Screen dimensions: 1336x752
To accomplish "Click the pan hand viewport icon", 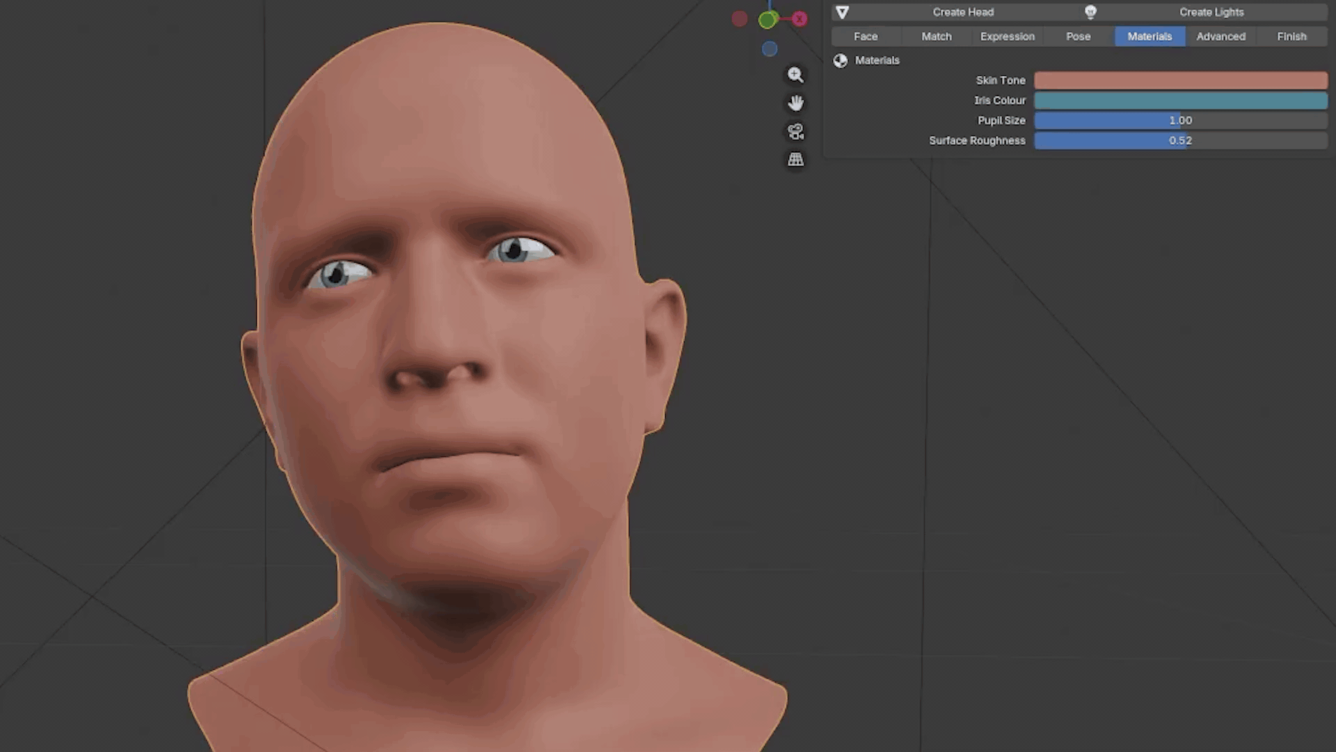I will 795,103.
